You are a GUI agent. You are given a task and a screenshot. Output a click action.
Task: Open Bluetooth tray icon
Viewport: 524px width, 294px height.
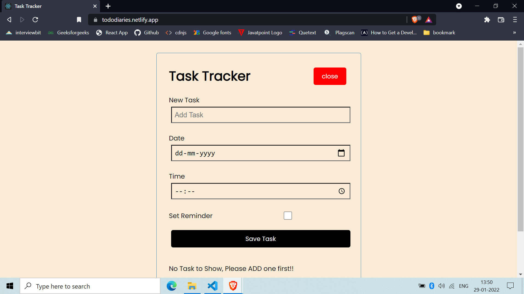click(x=431, y=286)
